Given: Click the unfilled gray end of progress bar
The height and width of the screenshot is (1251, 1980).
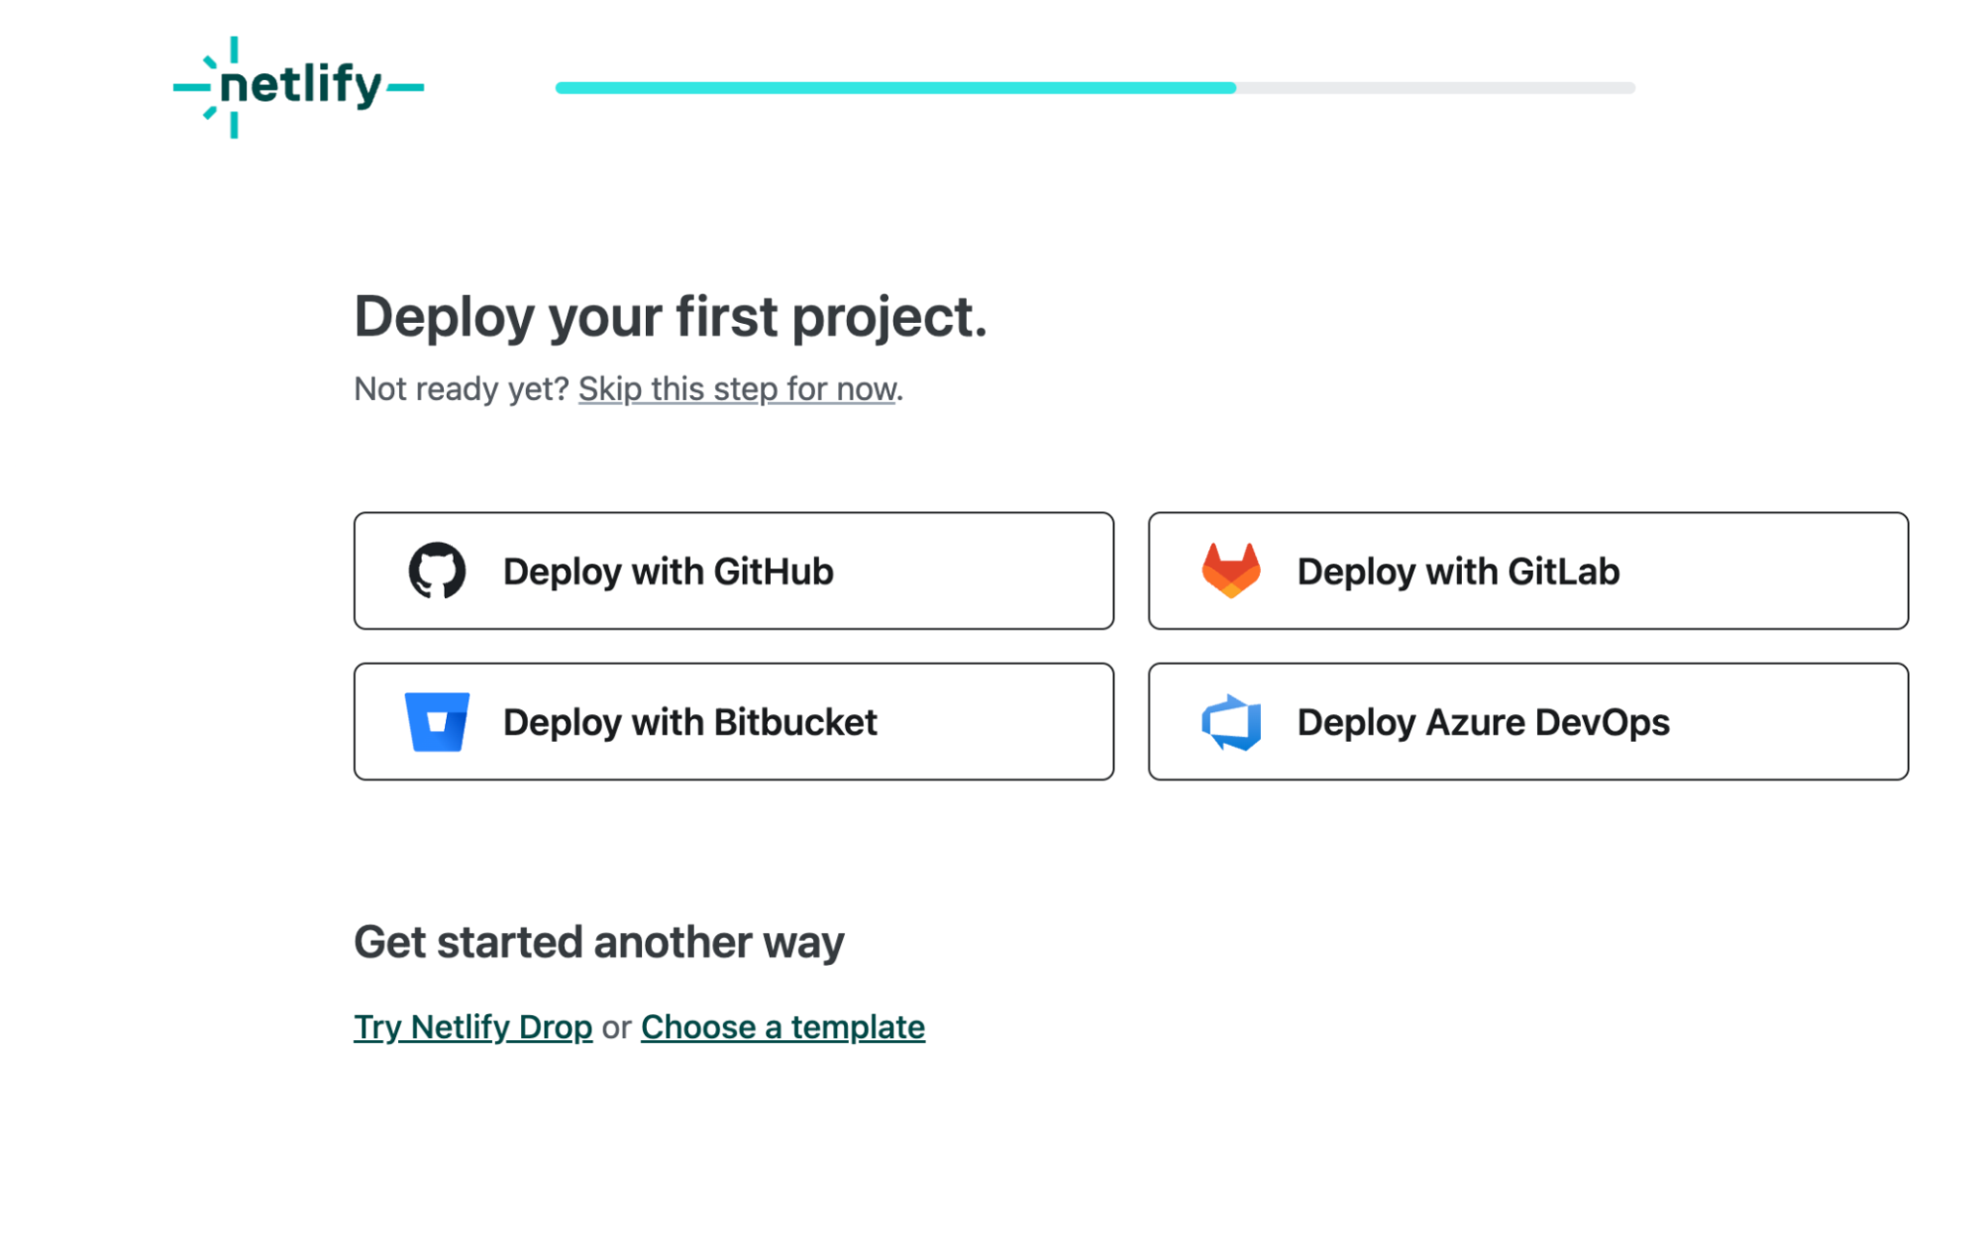Looking at the screenshot, I should (x=1435, y=87).
